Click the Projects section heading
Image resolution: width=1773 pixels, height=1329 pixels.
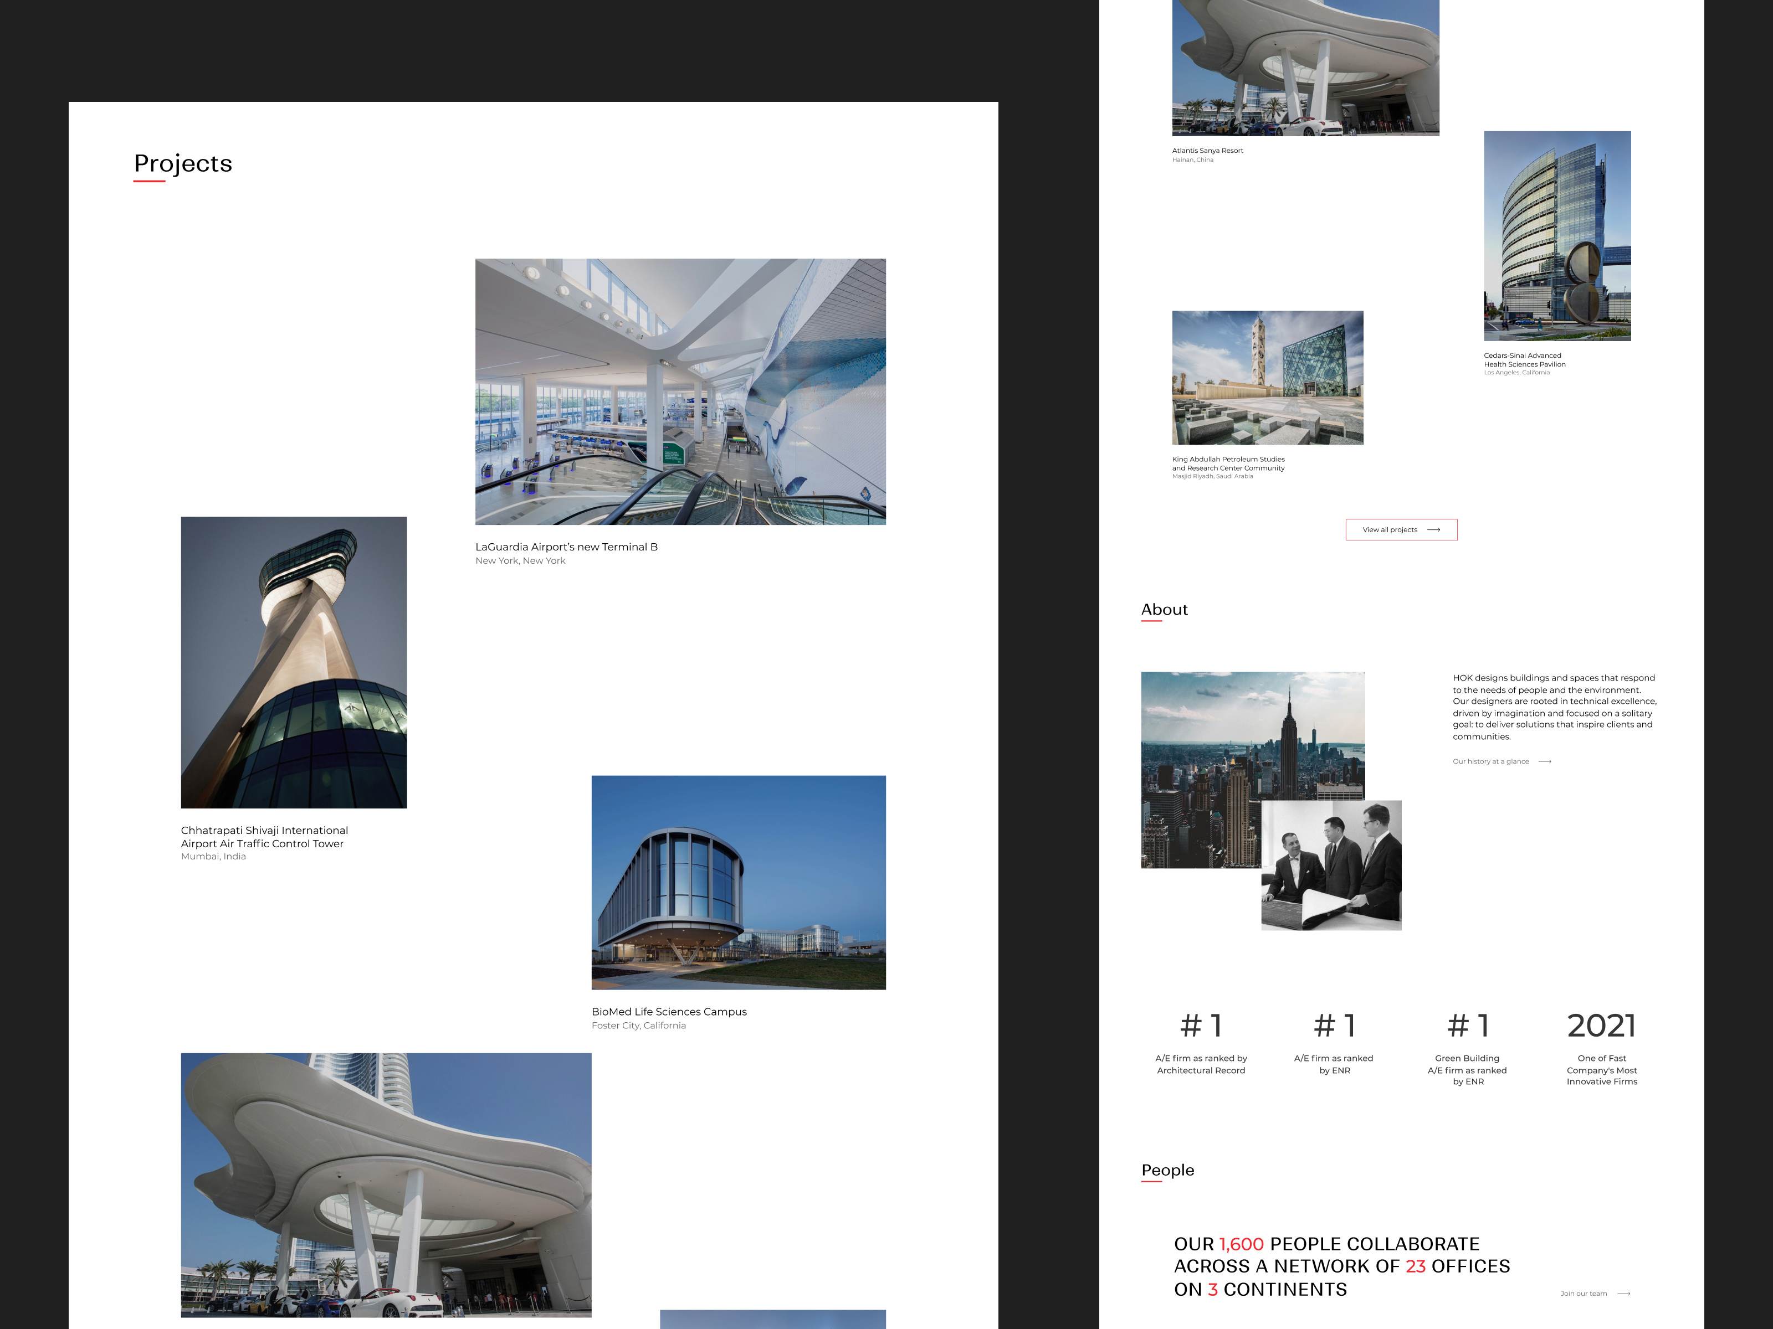tap(183, 163)
